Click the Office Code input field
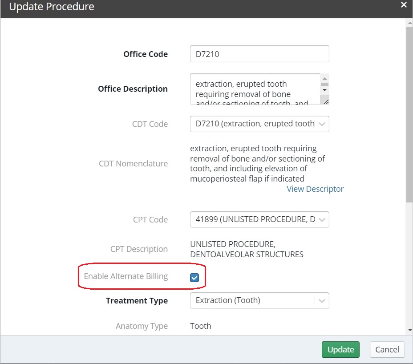The width and height of the screenshot is (413, 364). (259, 53)
